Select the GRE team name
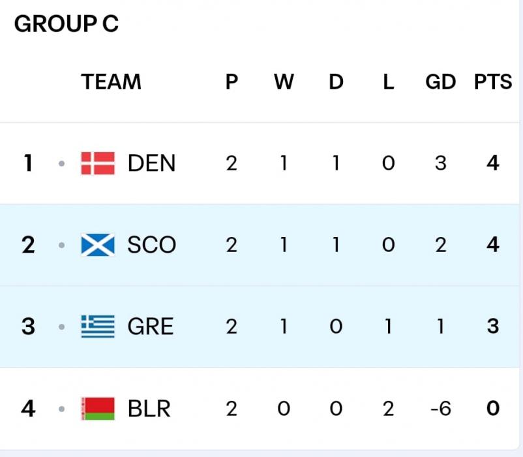The width and height of the screenshot is (523, 457). (x=151, y=326)
